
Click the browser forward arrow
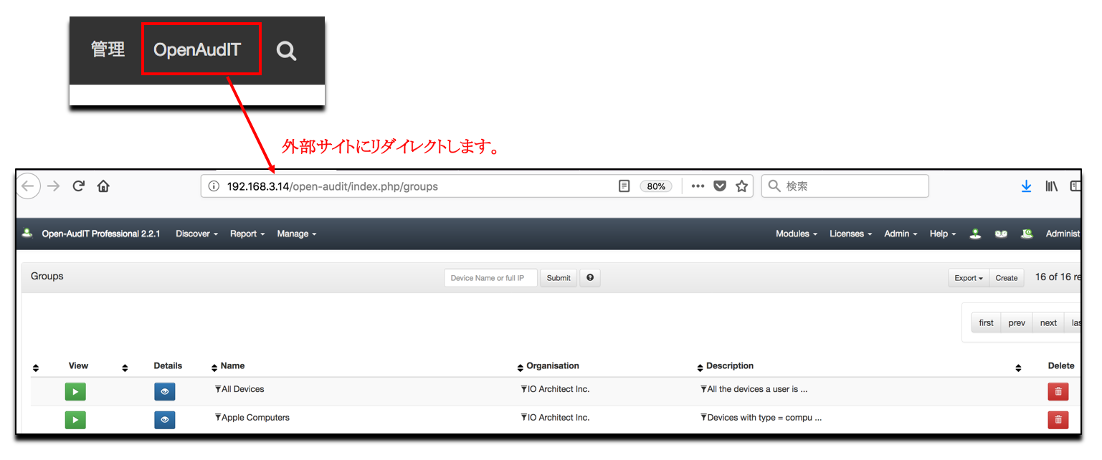click(53, 186)
